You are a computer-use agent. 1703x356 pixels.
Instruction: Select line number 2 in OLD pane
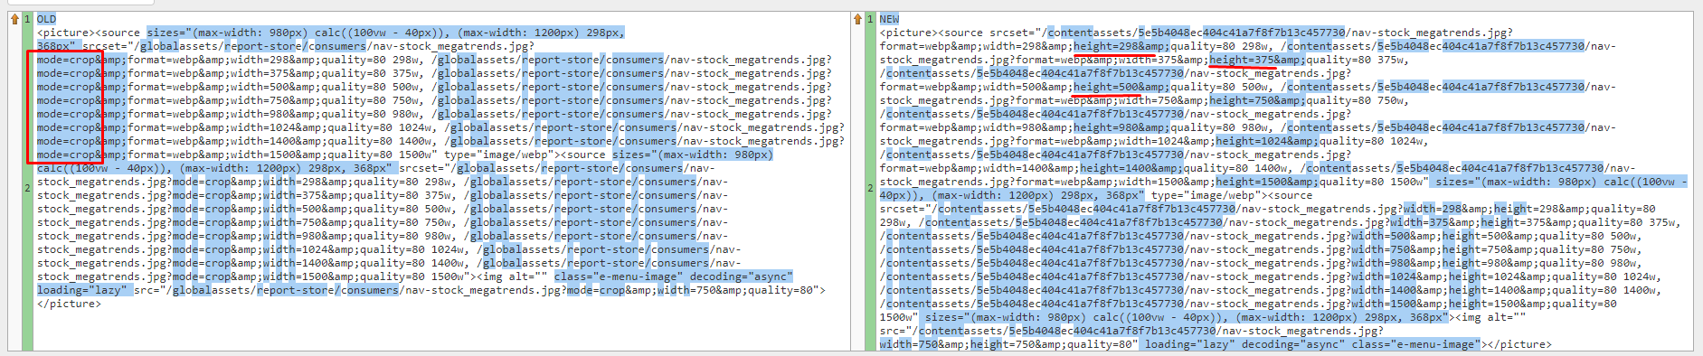pos(27,188)
